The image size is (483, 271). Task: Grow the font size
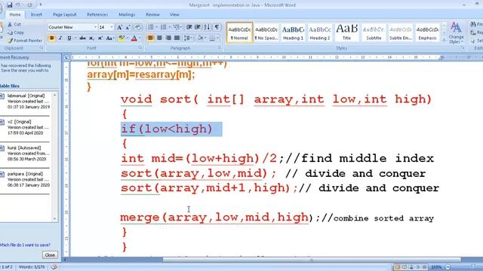click(119, 27)
